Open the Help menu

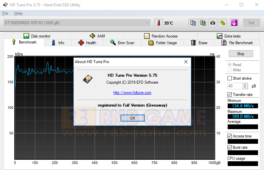point(18,13)
